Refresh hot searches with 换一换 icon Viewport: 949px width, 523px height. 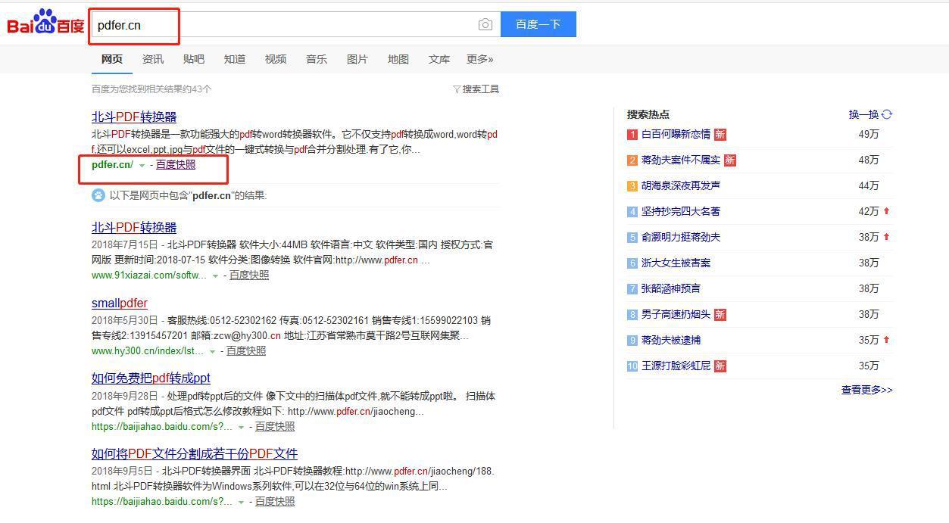pos(887,114)
